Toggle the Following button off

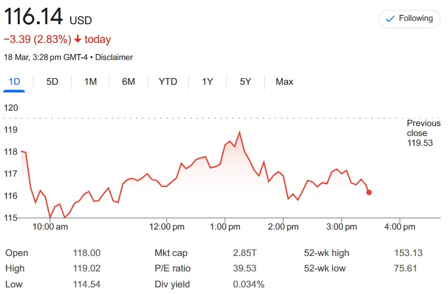(x=409, y=19)
